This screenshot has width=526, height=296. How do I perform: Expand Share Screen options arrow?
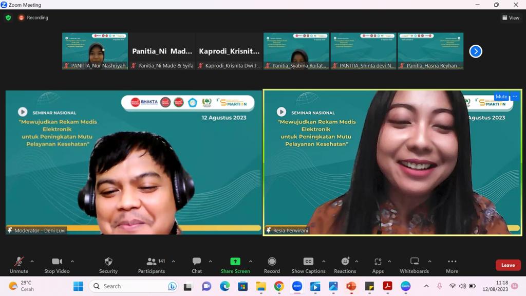point(251,261)
